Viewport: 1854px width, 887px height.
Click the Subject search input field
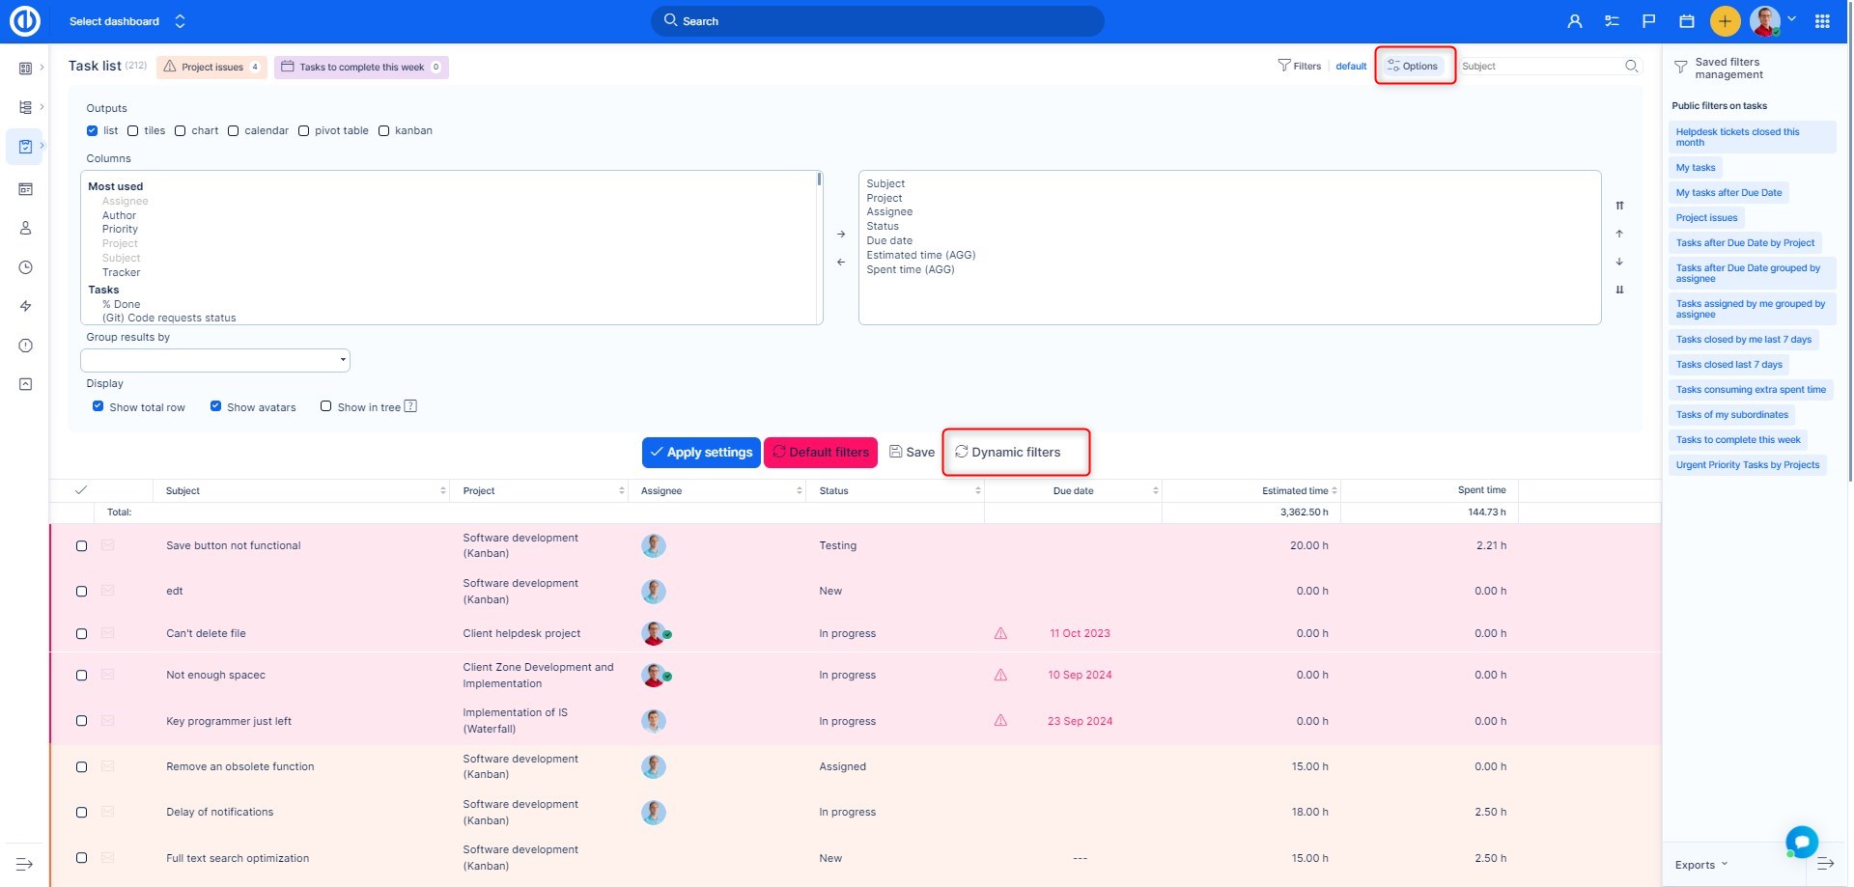tap(1539, 67)
